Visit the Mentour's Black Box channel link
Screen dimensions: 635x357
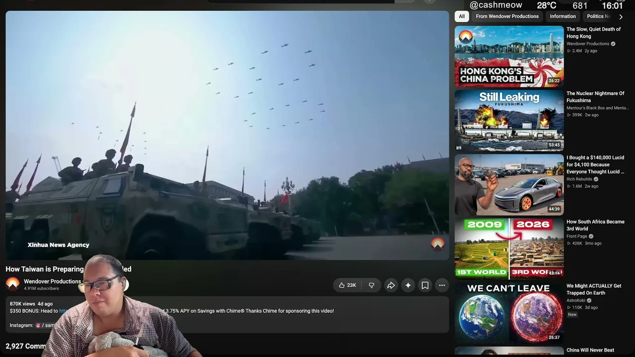point(597,108)
